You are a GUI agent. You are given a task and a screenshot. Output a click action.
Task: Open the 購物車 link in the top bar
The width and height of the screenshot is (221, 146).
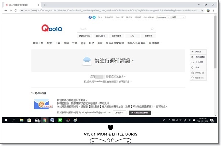pyautogui.click(x=129, y=17)
